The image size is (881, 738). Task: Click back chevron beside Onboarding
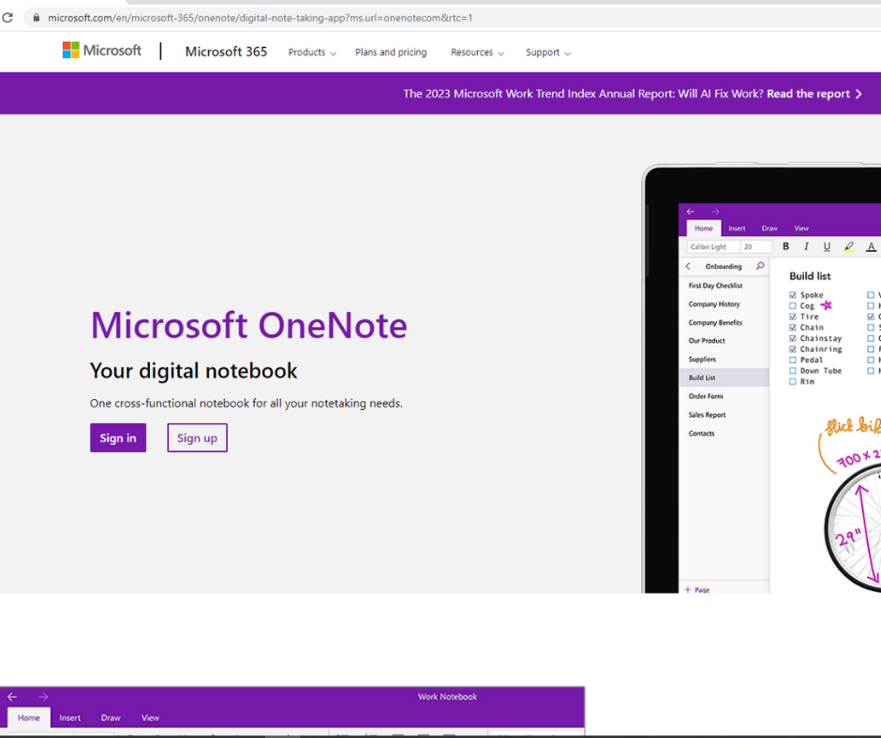[x=688, y=266]
